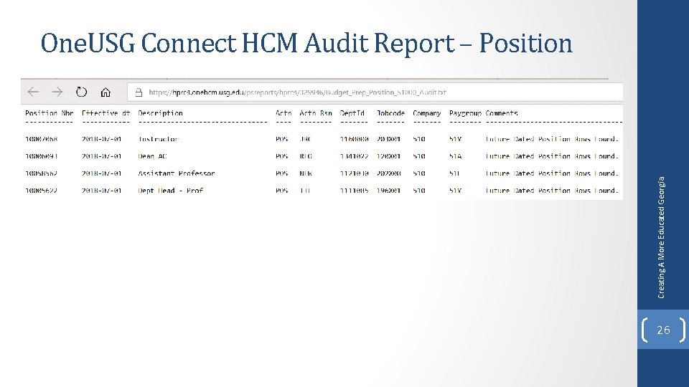
Task: Click the 'Paygroup' column header
Action: tap(465, 113)
